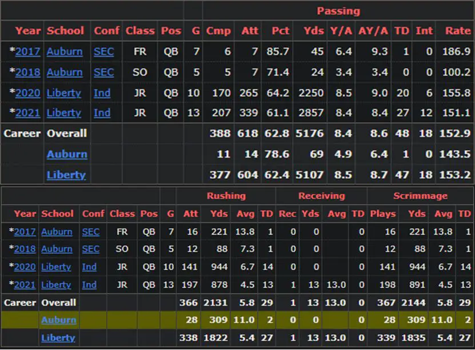
Task: Click the Plays column header under Scrimmage
Action: [x=382, y=214]
